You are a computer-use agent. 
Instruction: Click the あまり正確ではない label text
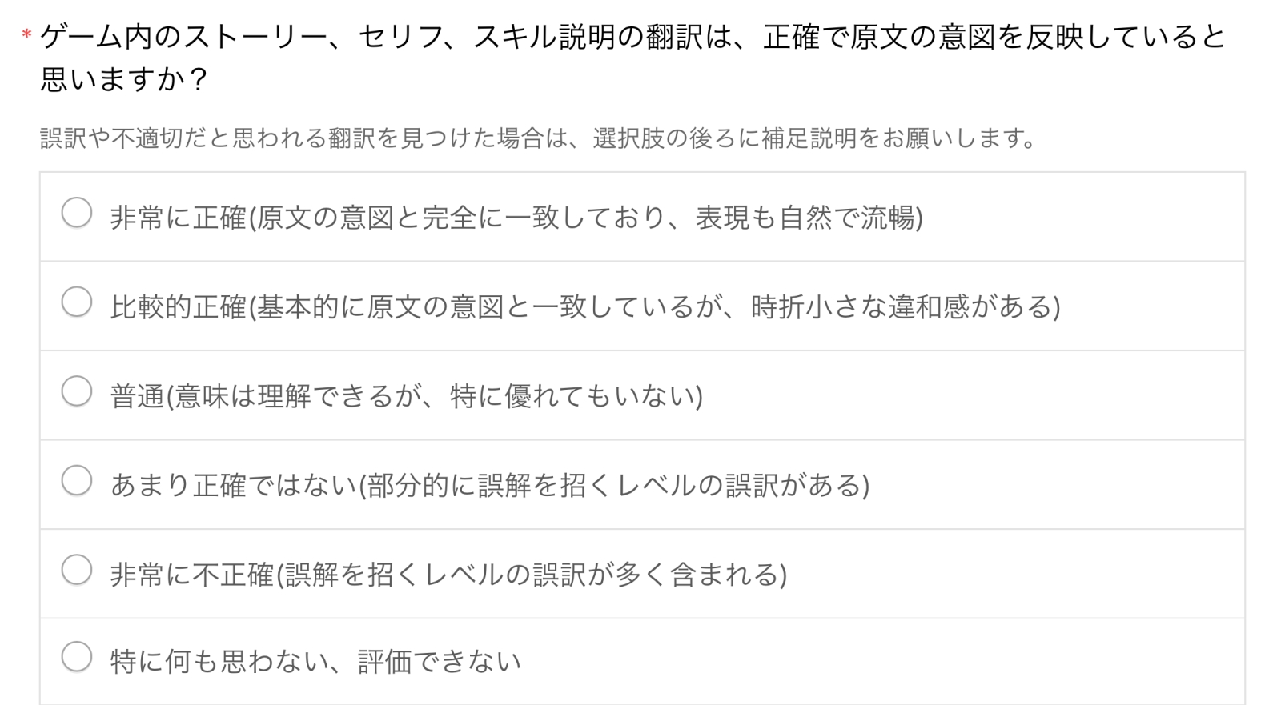click(232, 486)
